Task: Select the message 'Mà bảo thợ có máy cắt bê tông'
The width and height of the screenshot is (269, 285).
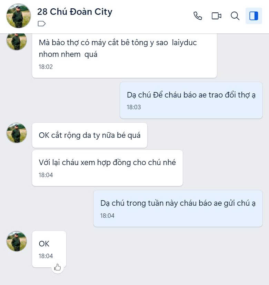Action: (x=118, y=49)
